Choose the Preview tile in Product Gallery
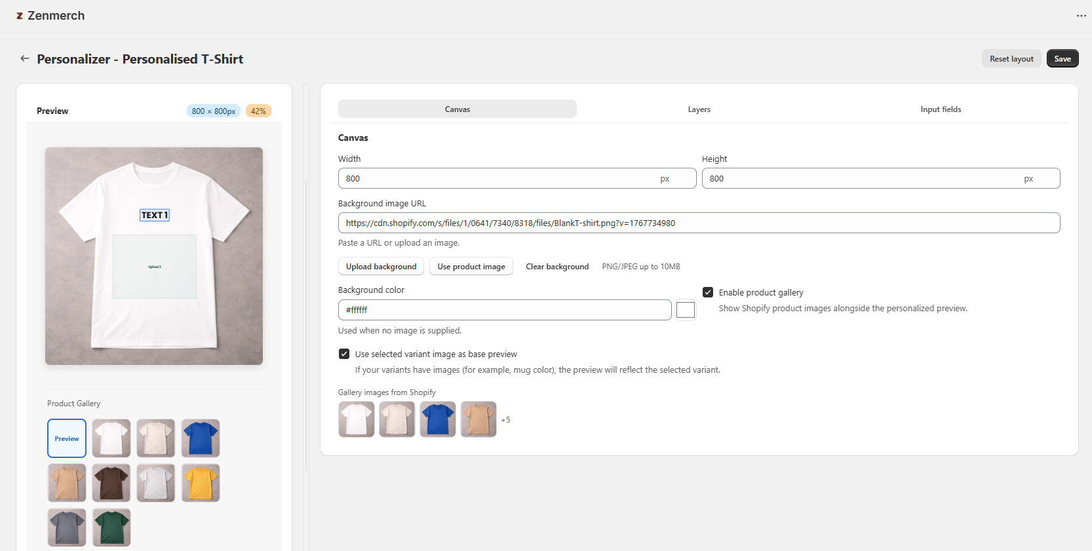 tap(67, 438)
